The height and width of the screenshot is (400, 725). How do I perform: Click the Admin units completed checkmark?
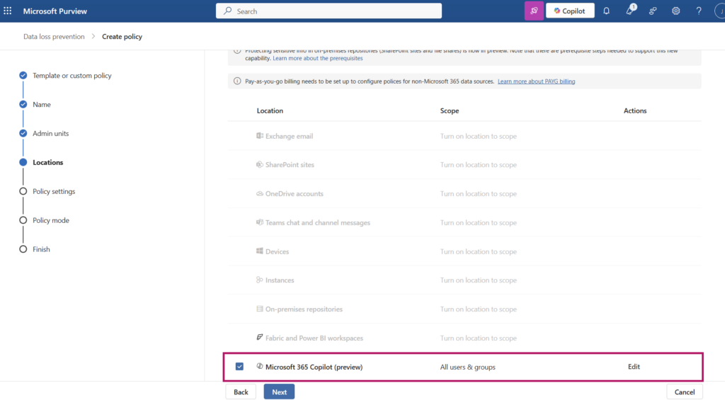click(23, 133)
